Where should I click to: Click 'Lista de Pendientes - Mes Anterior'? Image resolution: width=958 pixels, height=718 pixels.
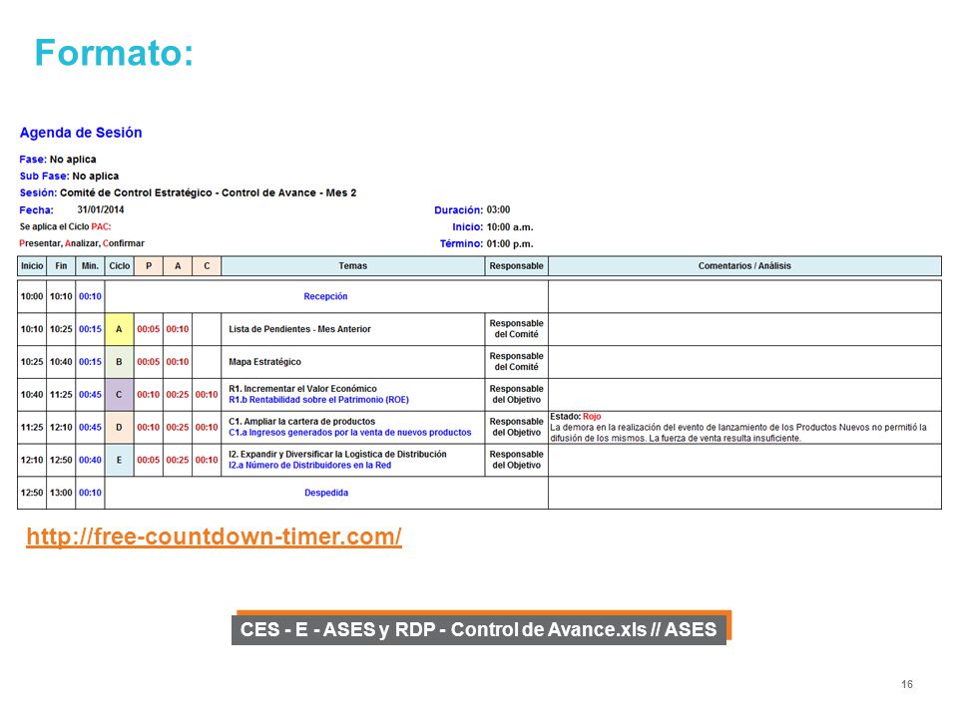click(299, 329)
